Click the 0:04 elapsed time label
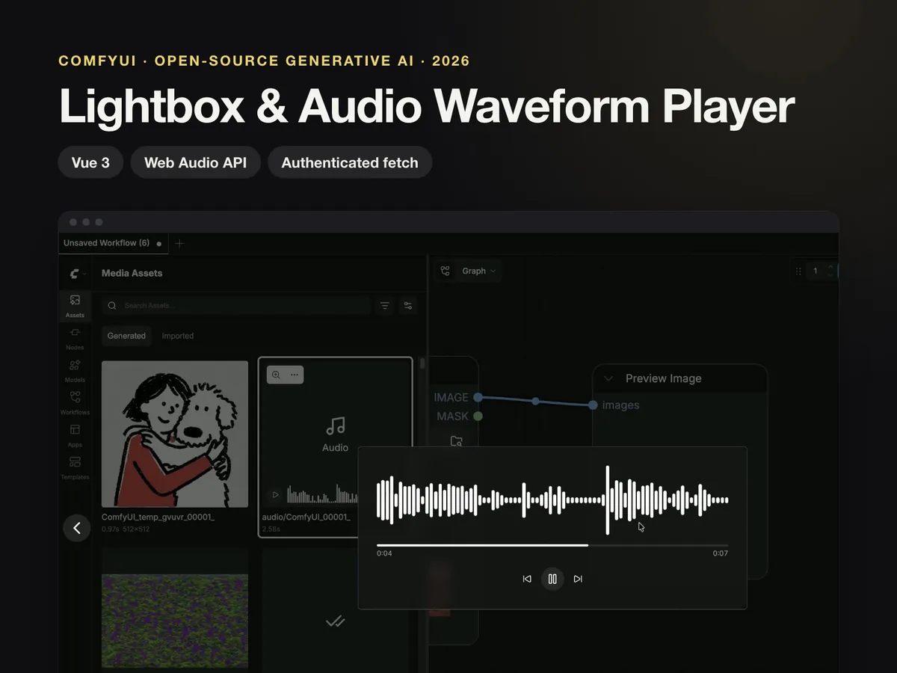 [384, 553]
